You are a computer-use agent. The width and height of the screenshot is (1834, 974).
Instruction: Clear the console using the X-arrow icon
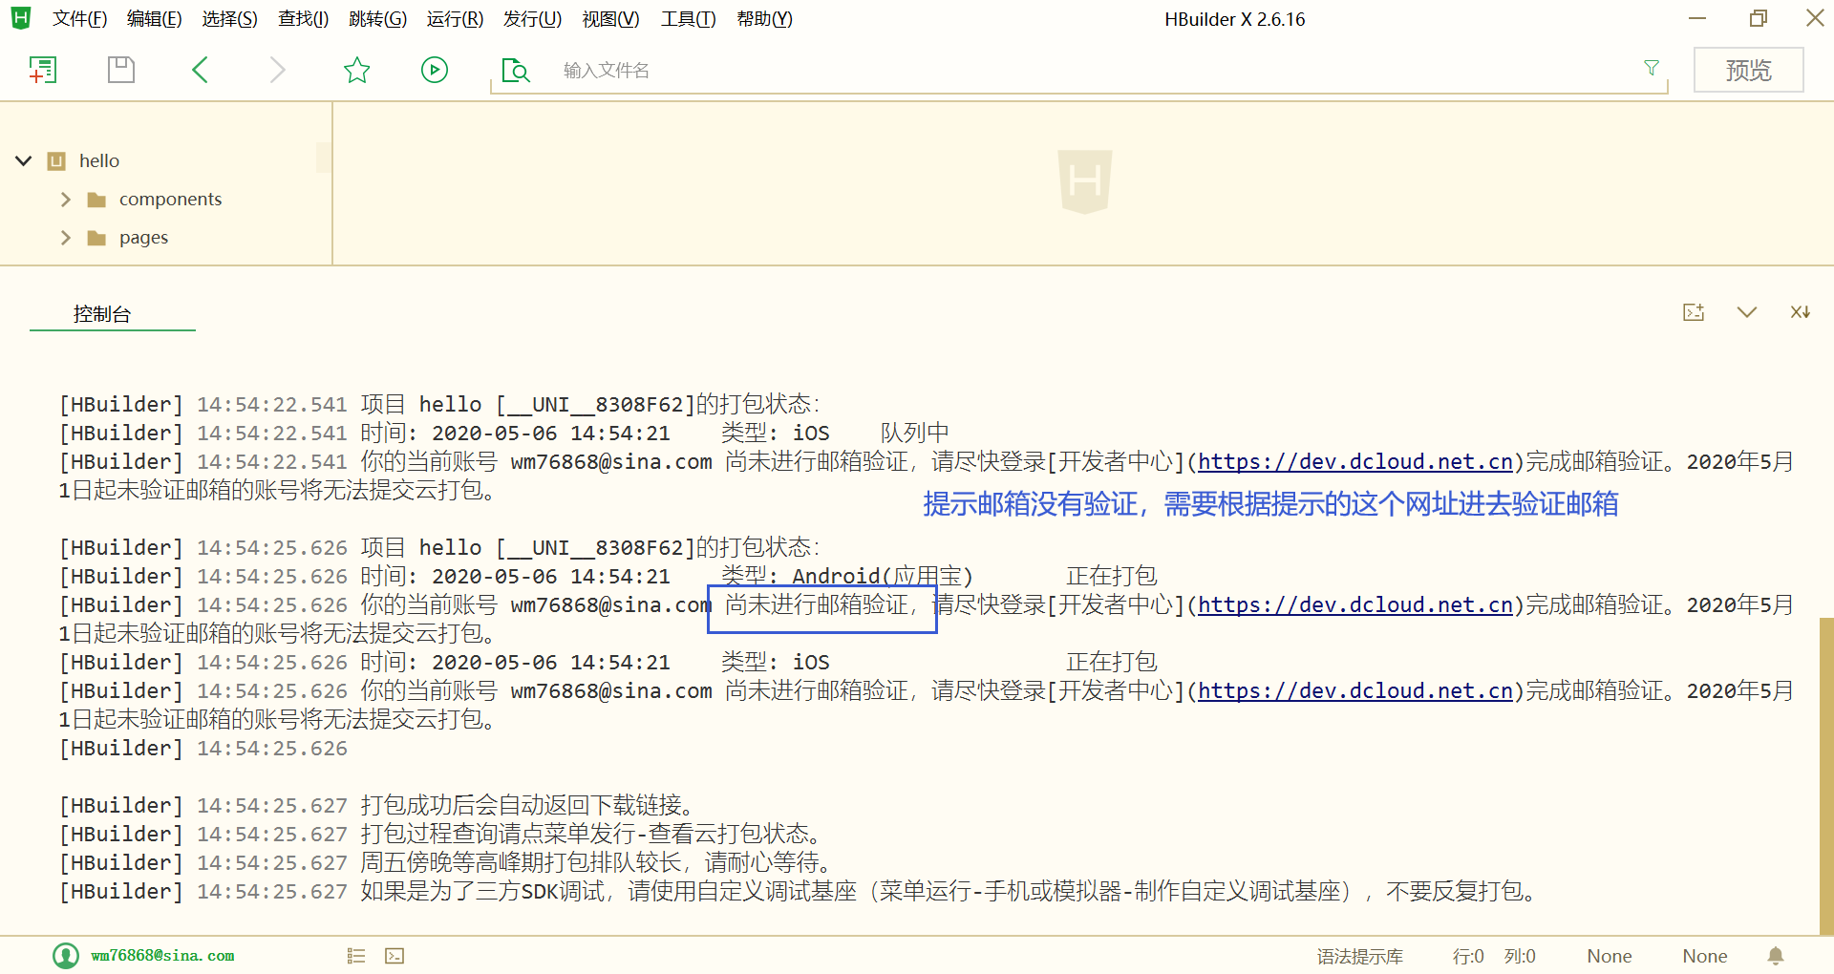pos(1801,312)
